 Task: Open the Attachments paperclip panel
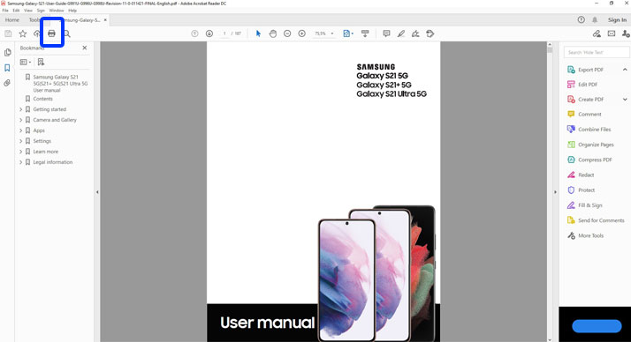[x=7, y=83]
